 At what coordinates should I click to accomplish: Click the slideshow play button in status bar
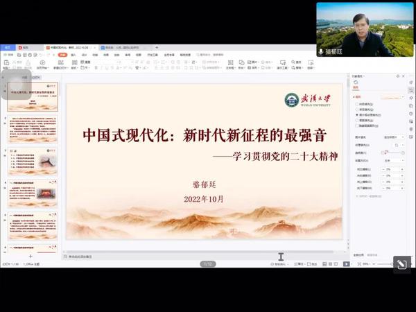click(x=346, y=264)
